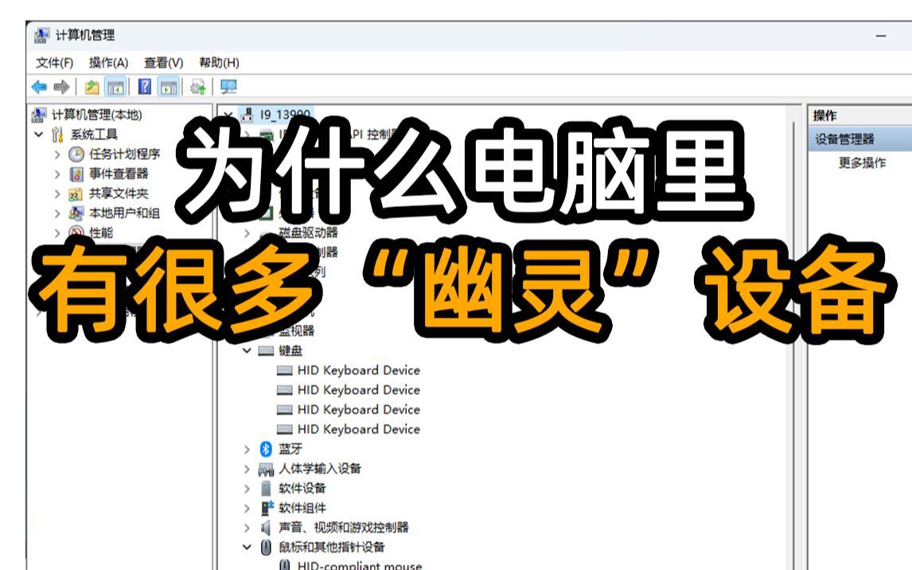The width and height of the screenshot is (912, 570).
Task: Click 更多操作 in the actions pane
Action: [862, 162]
